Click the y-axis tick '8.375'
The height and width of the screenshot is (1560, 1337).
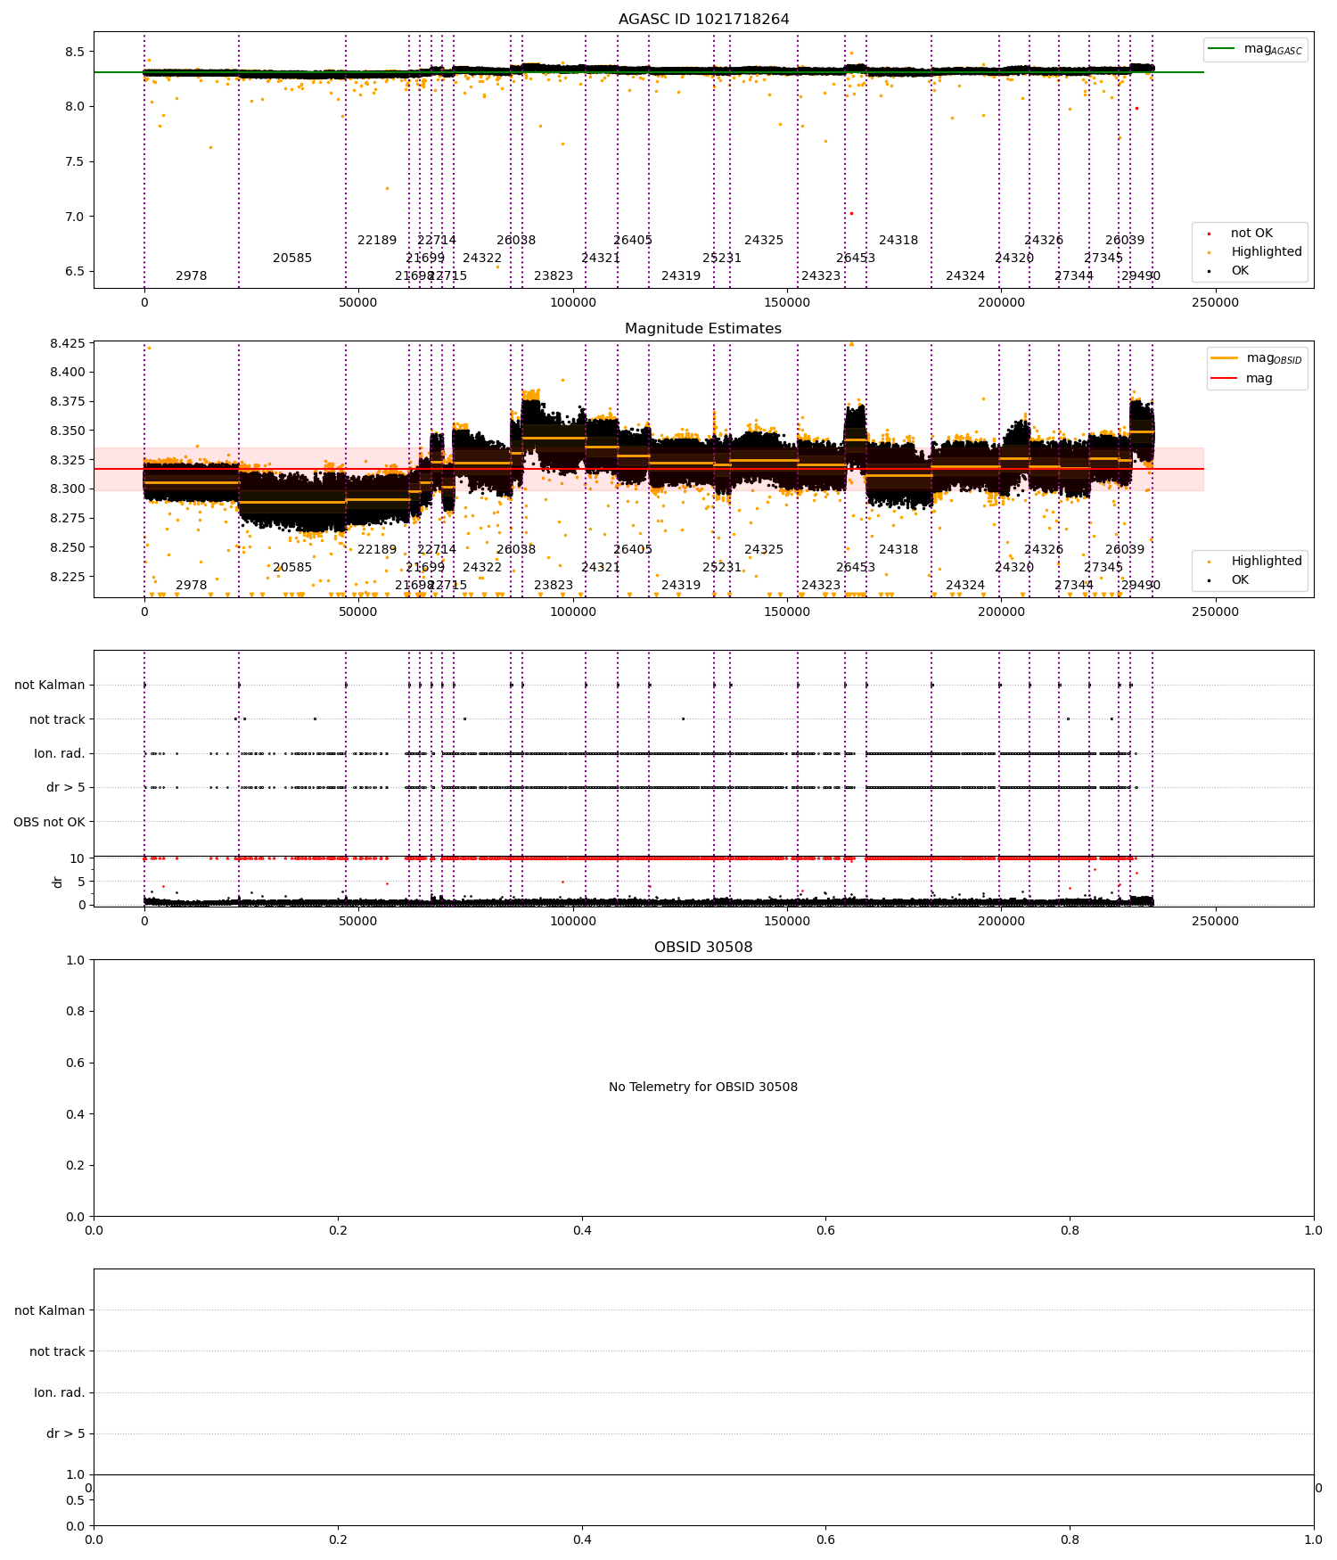tap(68, 402)
